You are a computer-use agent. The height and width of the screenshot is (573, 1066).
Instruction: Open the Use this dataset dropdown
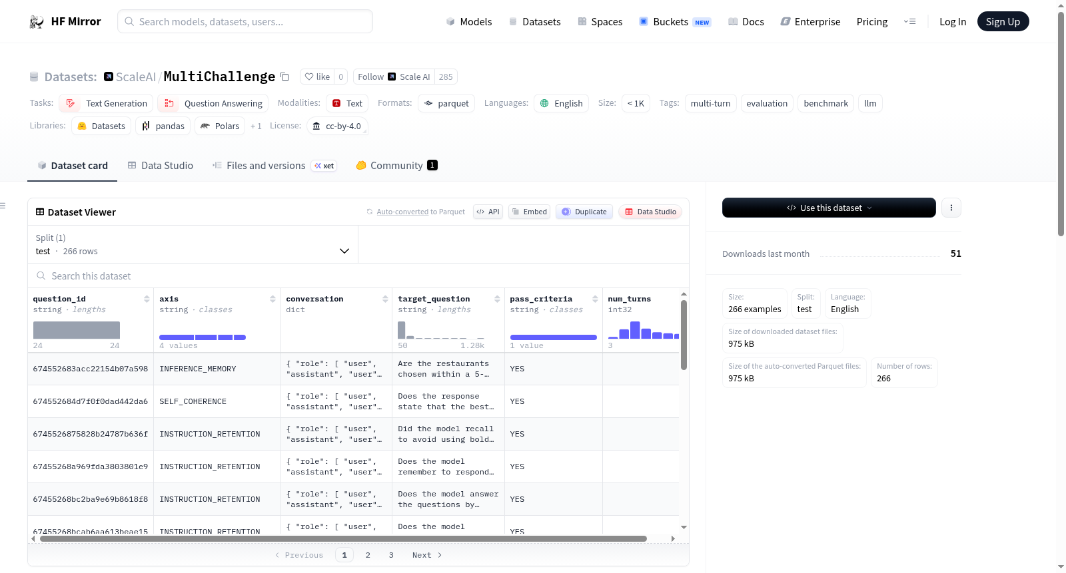829,208
